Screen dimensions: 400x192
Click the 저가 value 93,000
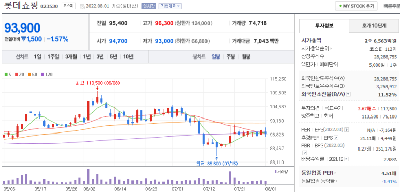pyautogui.click(x=164, y=41)
